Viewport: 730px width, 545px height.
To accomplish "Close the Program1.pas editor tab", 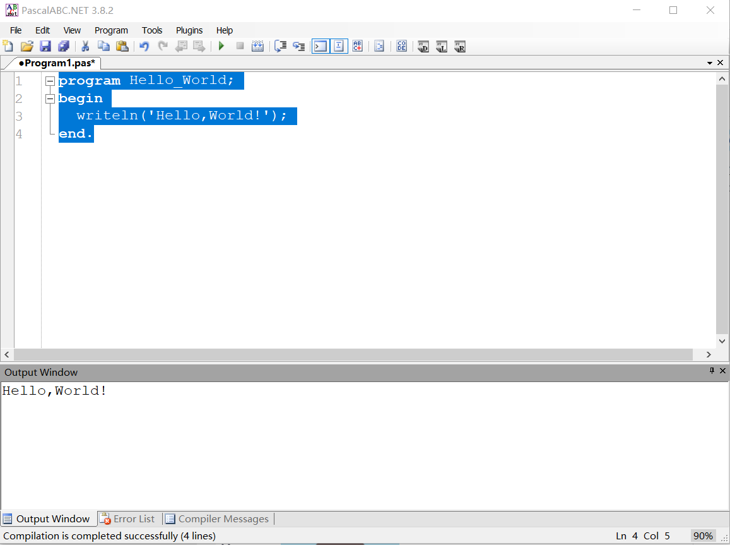I will click(x=721, y=63).
